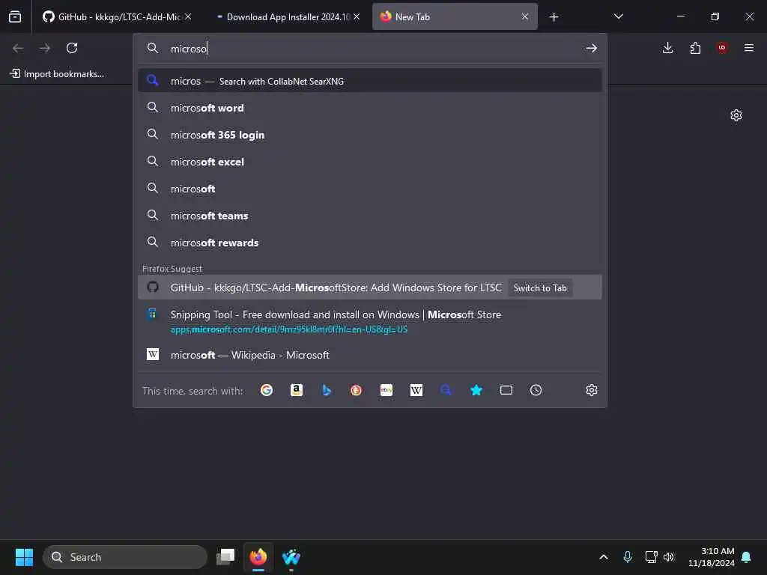The width and height of the screenshot is (767, 575).
Task: Open microsoft Wikipedia suggestion
Action: [370, 355]
